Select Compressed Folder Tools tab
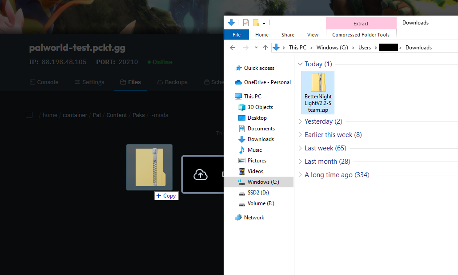The width and height of the screenshot is (458, 275). coord(361,35)
